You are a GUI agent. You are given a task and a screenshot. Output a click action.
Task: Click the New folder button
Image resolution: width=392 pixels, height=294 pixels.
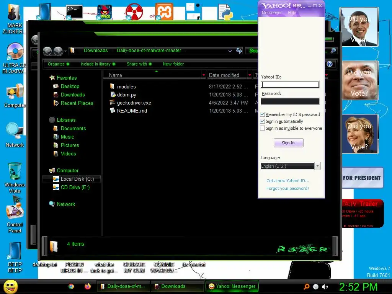coord(173,64)
